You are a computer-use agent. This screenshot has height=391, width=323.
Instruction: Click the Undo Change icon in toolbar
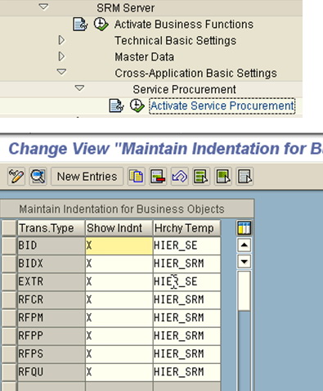click(180, 177)
